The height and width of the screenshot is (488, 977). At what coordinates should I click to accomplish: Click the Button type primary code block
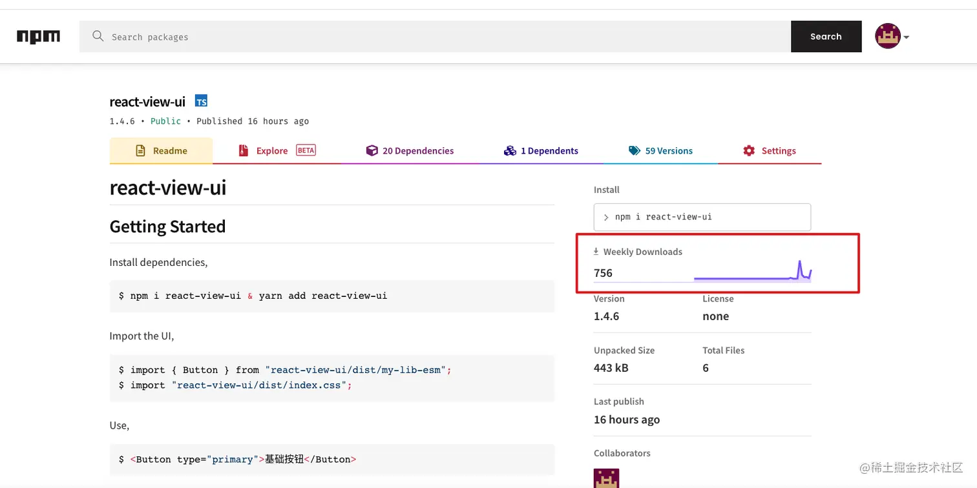pos(332,460)
